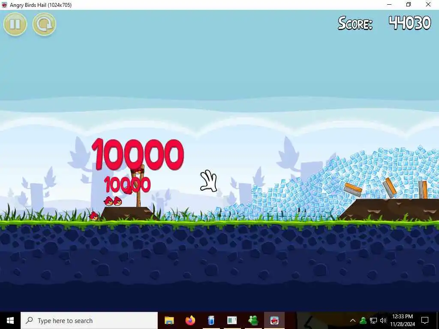Minimize the Angry Birds Hail window
439x329 pixels.
pos(389,4)
